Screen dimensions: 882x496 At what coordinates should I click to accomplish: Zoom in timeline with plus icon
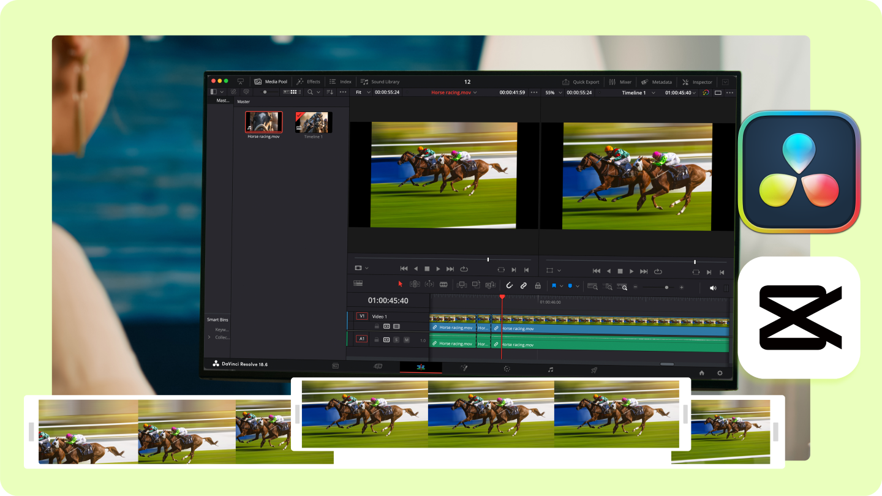pos(681,287)
